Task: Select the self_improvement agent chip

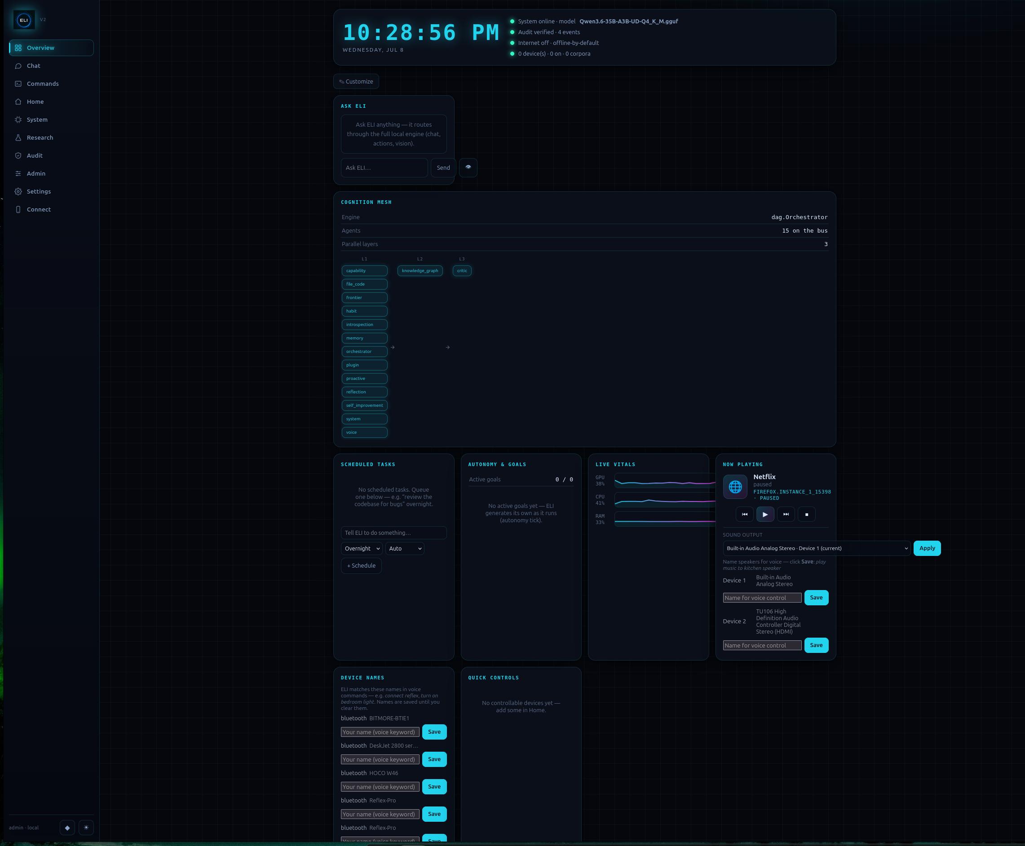Action: (x=365, y=405)
